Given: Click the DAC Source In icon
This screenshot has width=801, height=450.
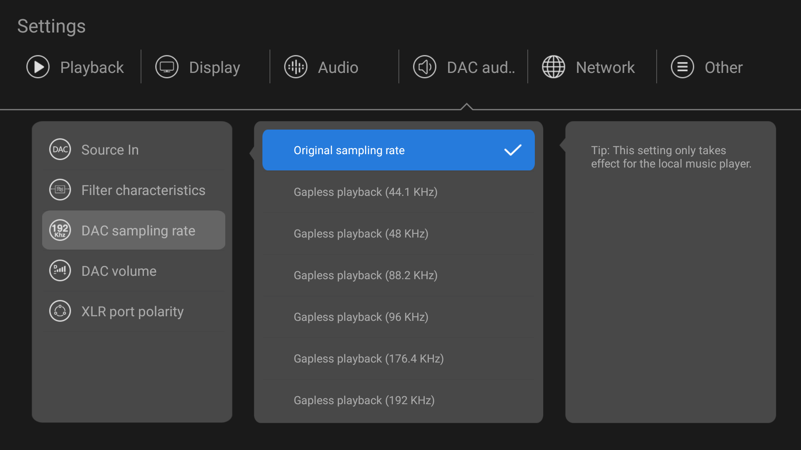Looking at the screenshot, I should pyautogui.click(x=60, y=150).
